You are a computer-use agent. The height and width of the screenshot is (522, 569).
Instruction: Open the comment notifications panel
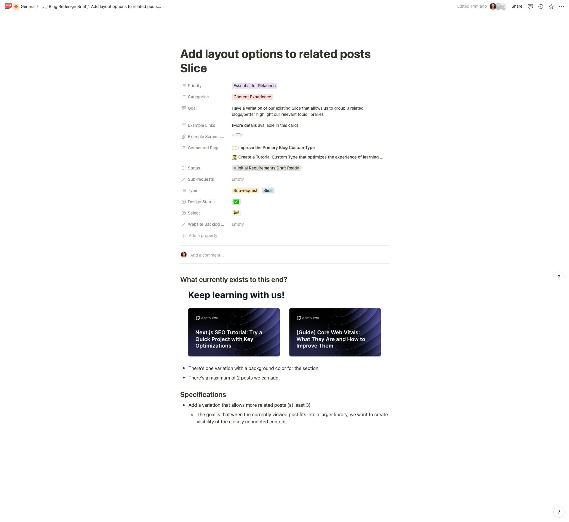[x=531, y=7]
